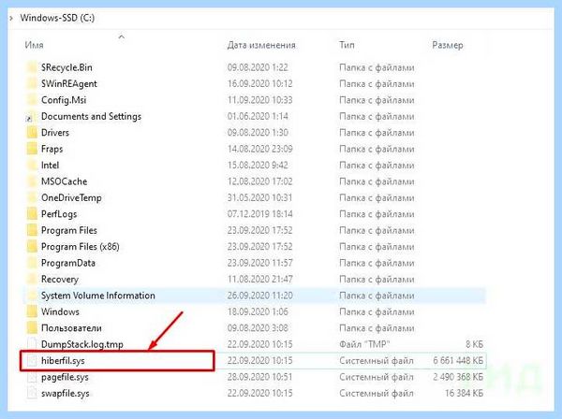Viewport: 562px width, 419px height.
Task: Click the Documents and Settings shortcut icon
Action: click(32, 117)
